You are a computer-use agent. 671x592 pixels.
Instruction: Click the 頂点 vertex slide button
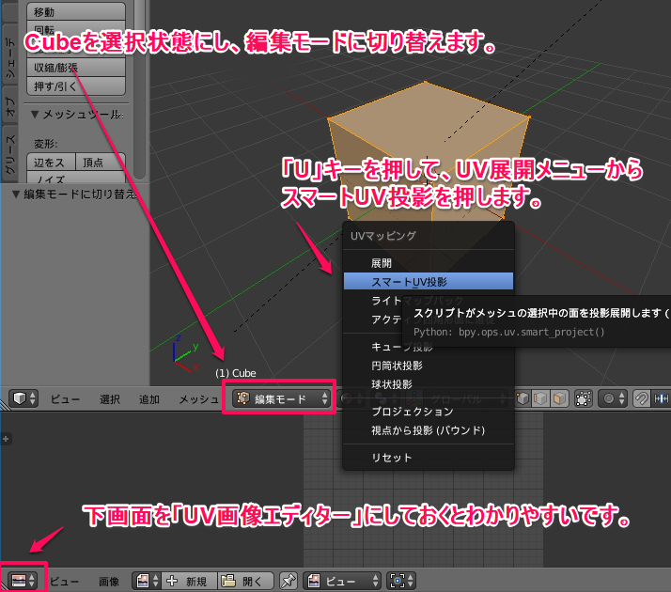click(101, 163)
